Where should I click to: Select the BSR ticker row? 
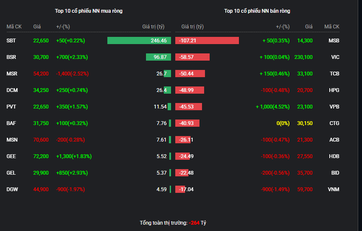[x=89, y=57]
